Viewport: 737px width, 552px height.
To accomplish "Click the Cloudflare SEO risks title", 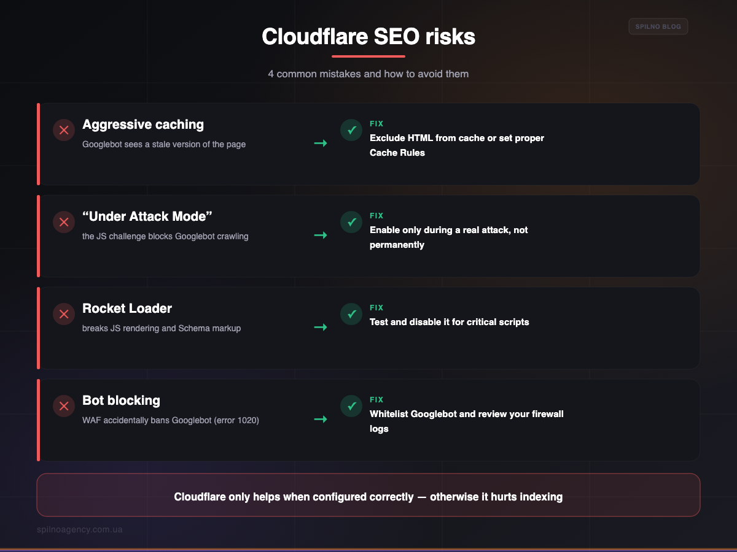I will coord(368,37).
